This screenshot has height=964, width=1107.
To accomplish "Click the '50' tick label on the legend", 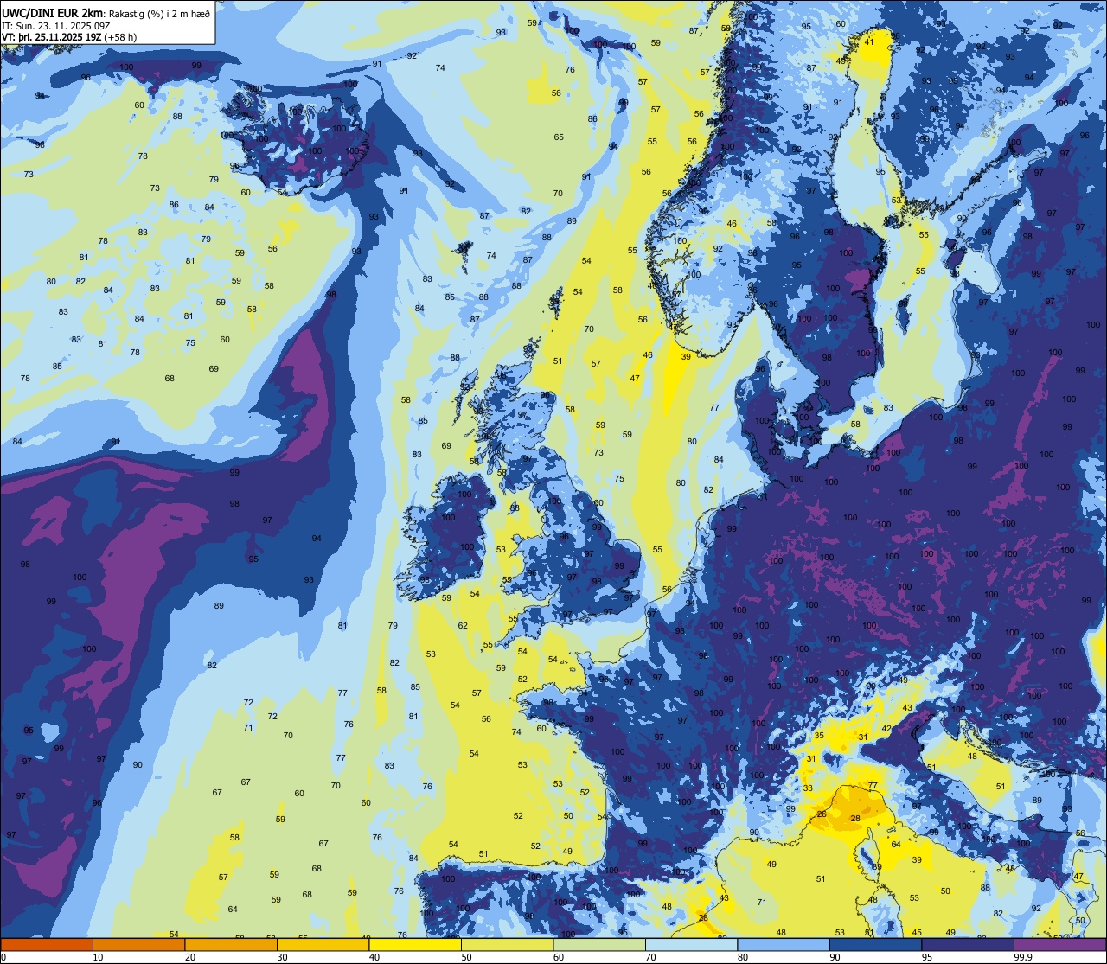I will 466,957.
